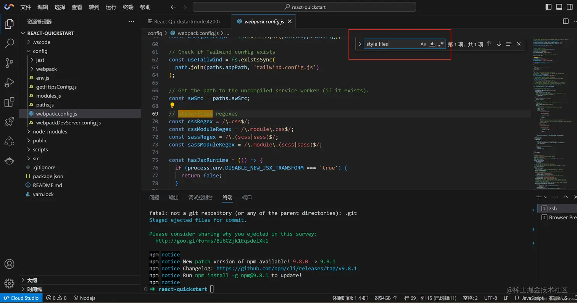Select the zsh terminal entry
This screenshot has height=303, width=577.
[x=558, y=208]
